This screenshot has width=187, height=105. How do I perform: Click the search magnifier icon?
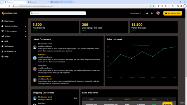pyautogui.click(x=32, y=13)
